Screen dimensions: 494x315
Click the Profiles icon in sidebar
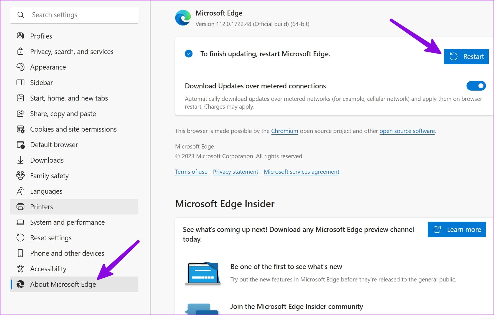pos(21,36)
